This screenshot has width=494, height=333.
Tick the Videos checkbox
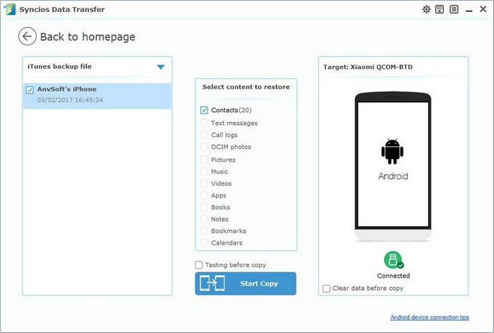204,183
